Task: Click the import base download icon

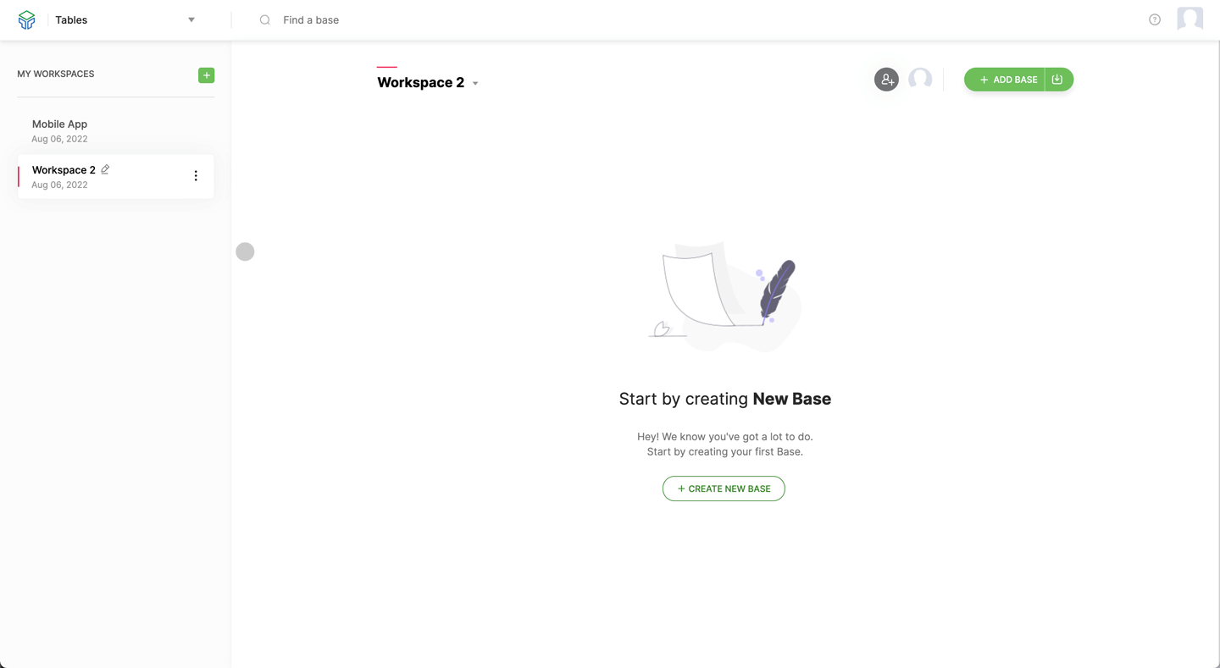Action: point(1058,80)
